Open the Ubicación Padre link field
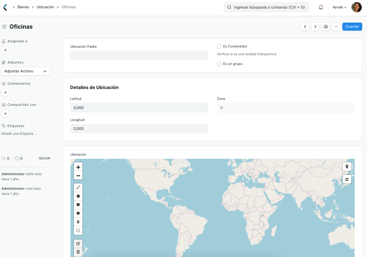 pos(139,56)
